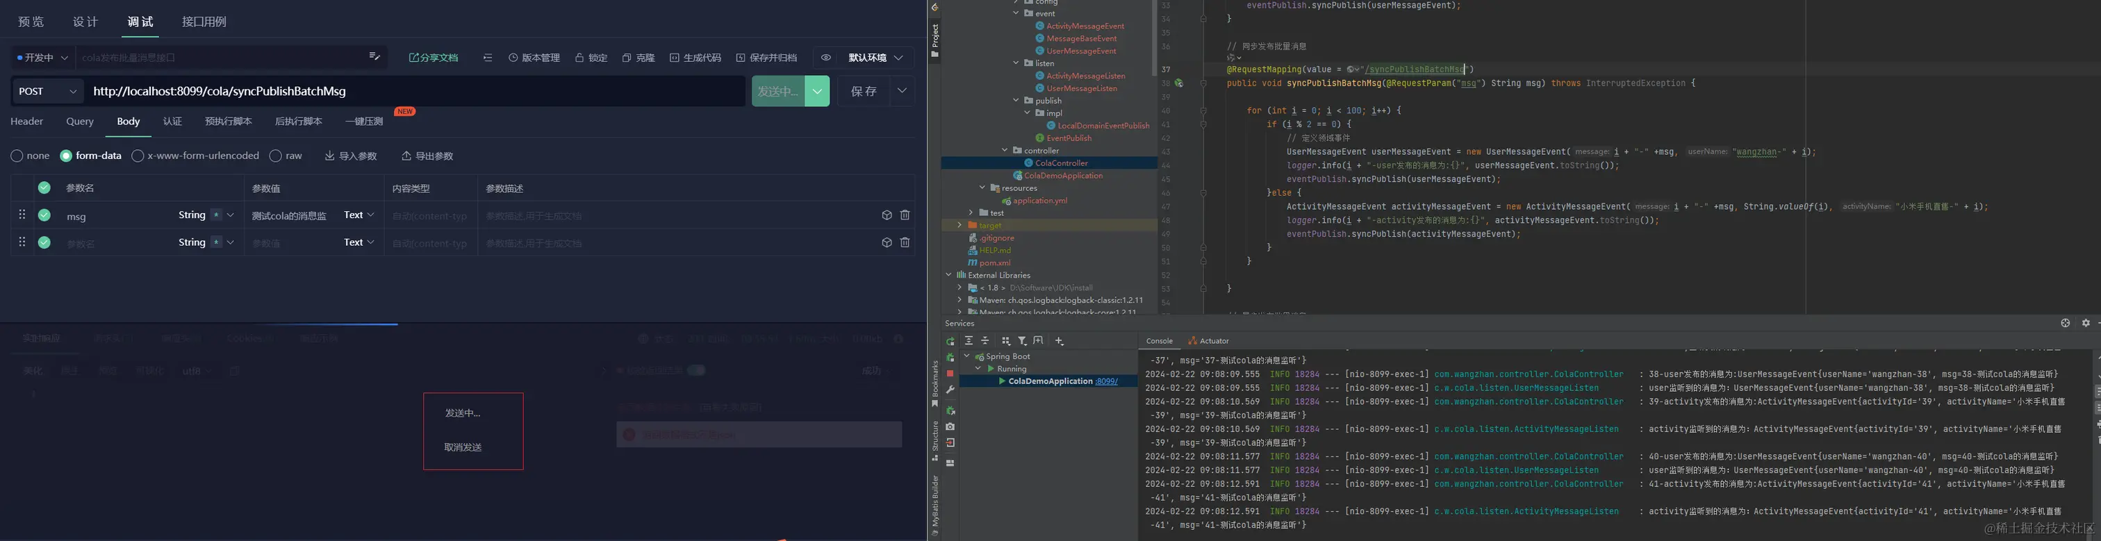Open the Console tab in Services
The image size is (2101, 541).
pyautogui.click(x=1159, y=342)
